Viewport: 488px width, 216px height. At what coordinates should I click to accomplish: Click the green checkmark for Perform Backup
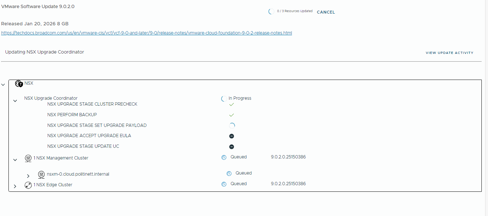coord(232,115)
